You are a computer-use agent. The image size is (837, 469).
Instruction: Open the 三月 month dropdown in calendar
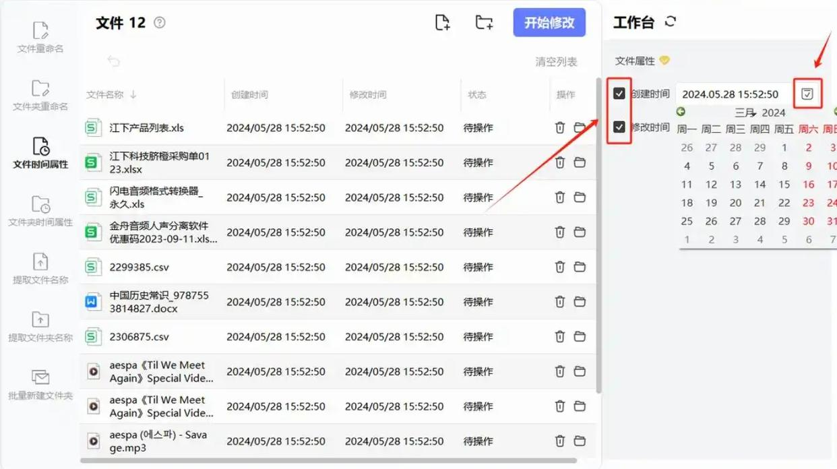tap(745, 113)
